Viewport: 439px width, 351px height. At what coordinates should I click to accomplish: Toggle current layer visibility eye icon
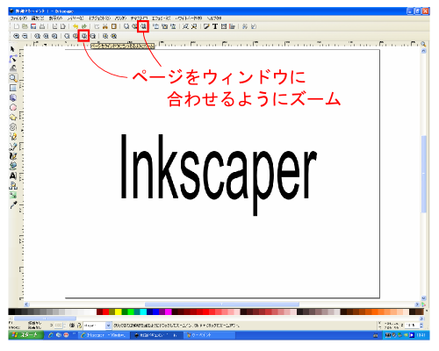click(x=72, y=326)
